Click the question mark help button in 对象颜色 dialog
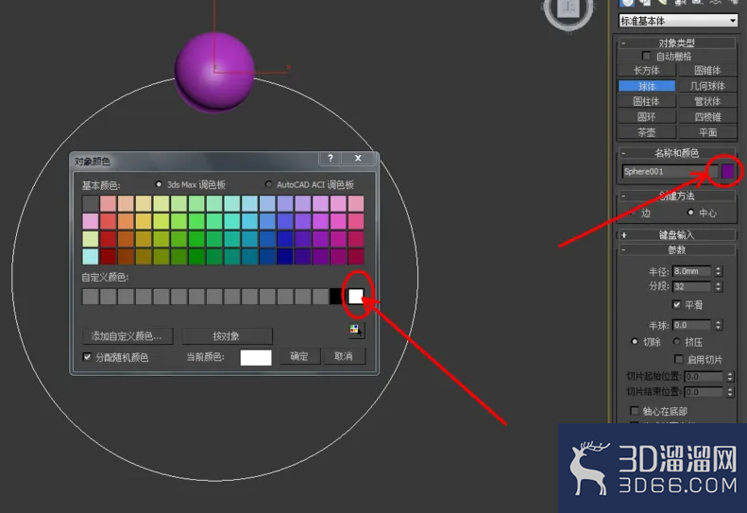The height and width of the screenshot is (513, 747). [331, 158]
